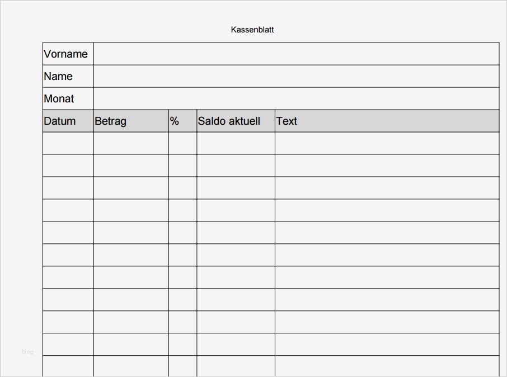This screenshot has height=377, width=507.
Task: Click the Text column header
Action: [387, 121]
